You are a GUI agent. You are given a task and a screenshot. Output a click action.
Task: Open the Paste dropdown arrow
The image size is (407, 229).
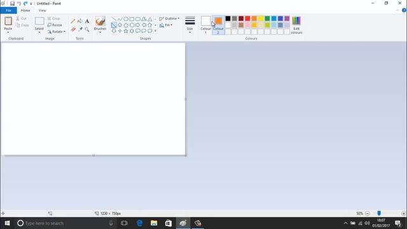[8, 32]
